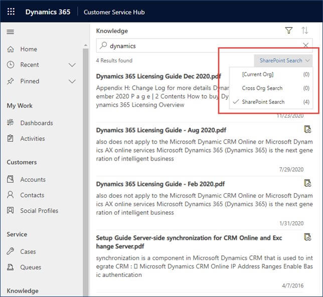Open Contacts under Customers
Screen dimensions: 323x297
(x=32, y=195)
